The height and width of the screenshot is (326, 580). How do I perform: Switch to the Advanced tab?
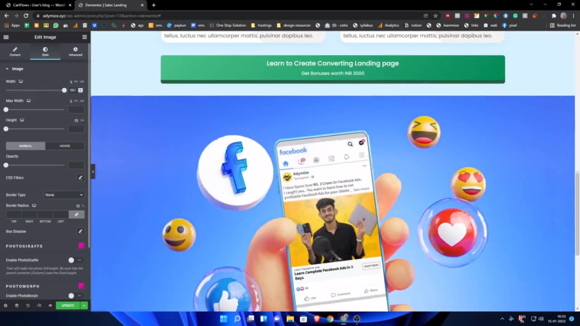[75, 52]
